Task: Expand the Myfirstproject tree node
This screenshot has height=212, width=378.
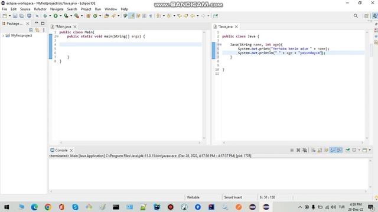Action: tap(3, 35)
